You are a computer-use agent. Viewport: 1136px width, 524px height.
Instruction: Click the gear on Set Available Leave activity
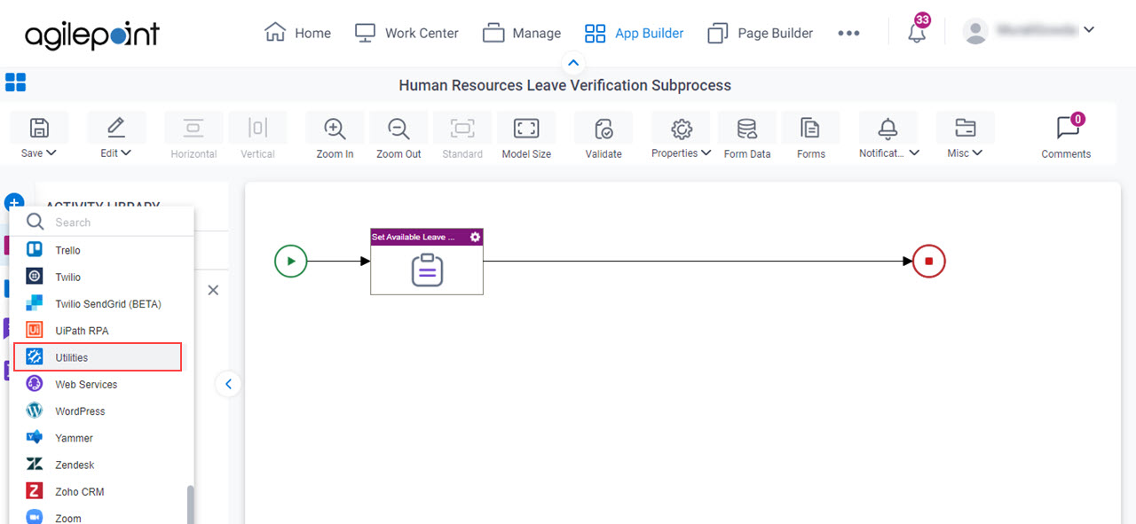(475, 237)
